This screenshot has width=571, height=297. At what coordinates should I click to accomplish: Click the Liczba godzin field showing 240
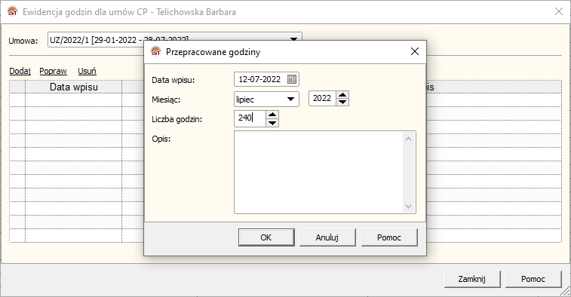250,118
